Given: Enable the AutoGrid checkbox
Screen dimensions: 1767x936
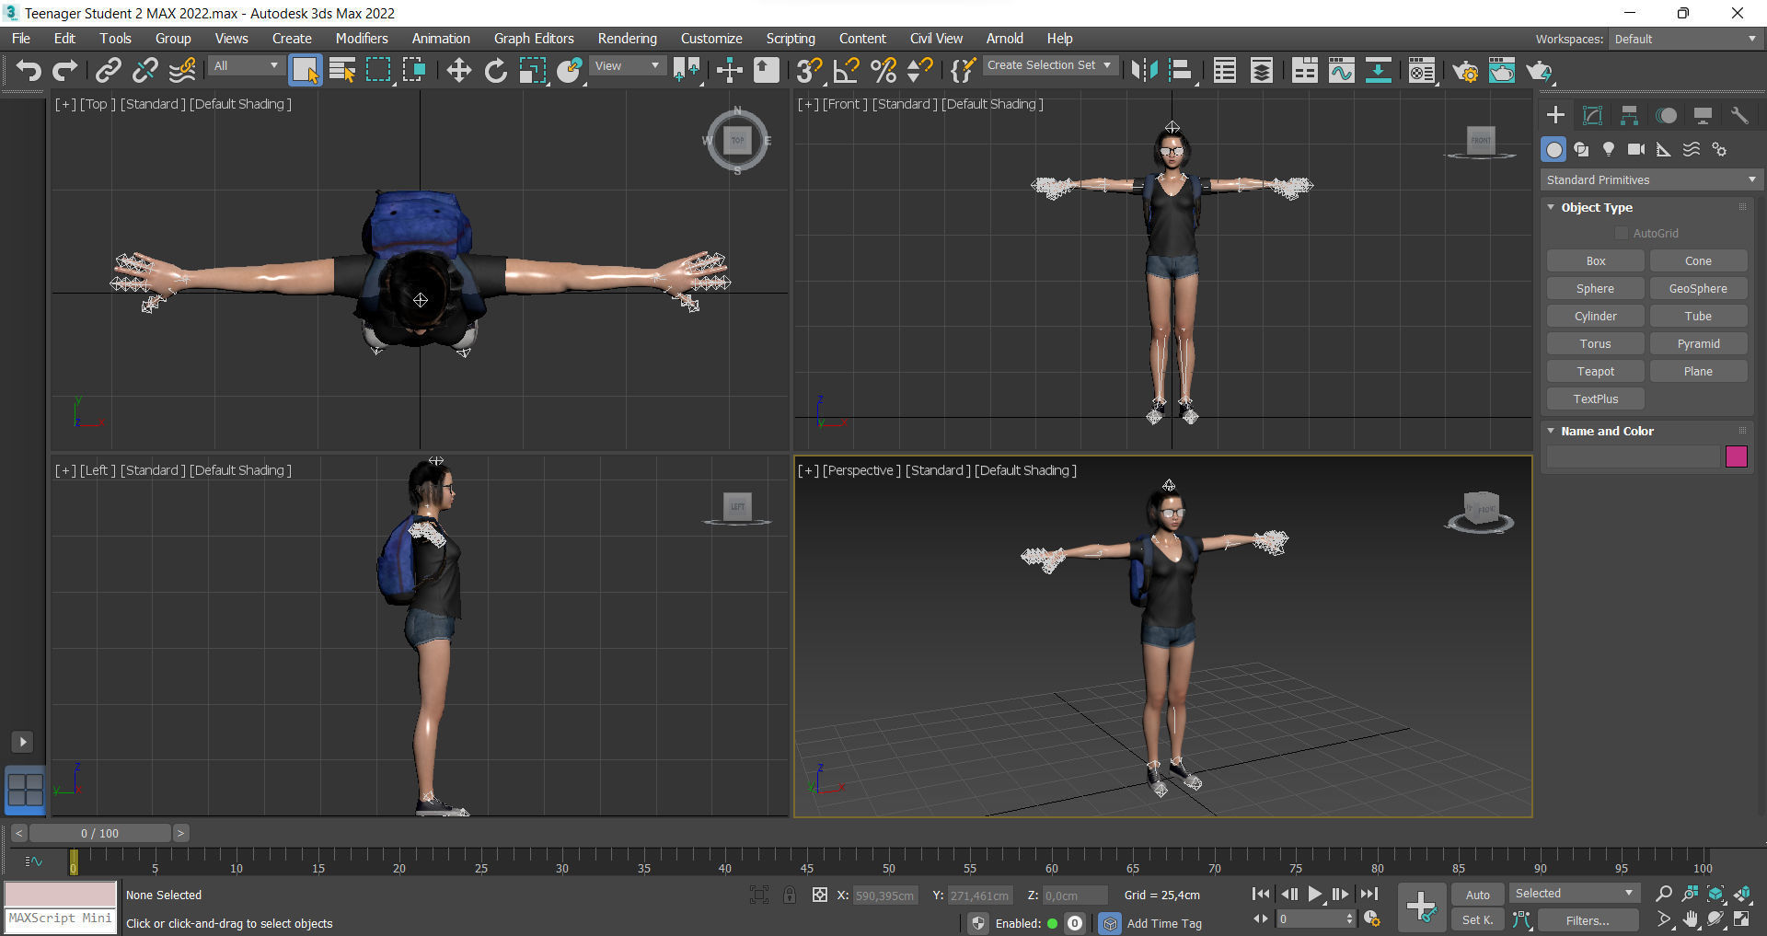Looking at the screenshot, I should click(x=1622, y=234).
